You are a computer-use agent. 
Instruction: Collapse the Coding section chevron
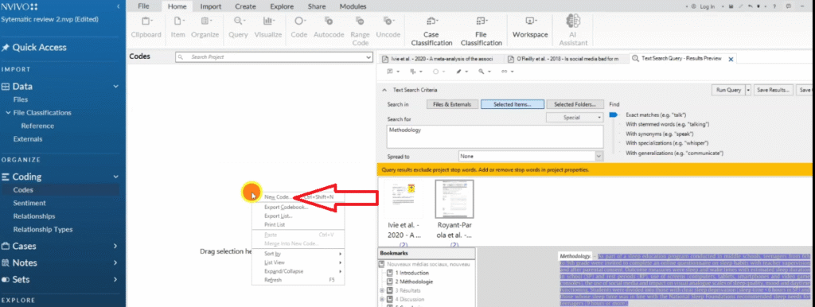(116, 177)
